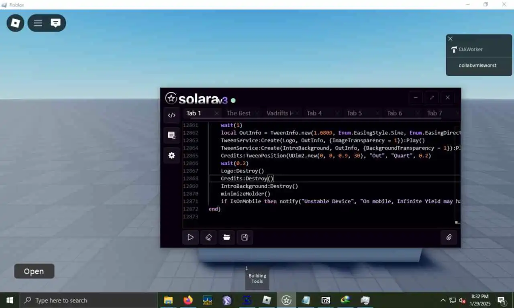The image size is (514, 308).
Task: Open File Explorer from the taskbar
Action: (x=168, y=300)
